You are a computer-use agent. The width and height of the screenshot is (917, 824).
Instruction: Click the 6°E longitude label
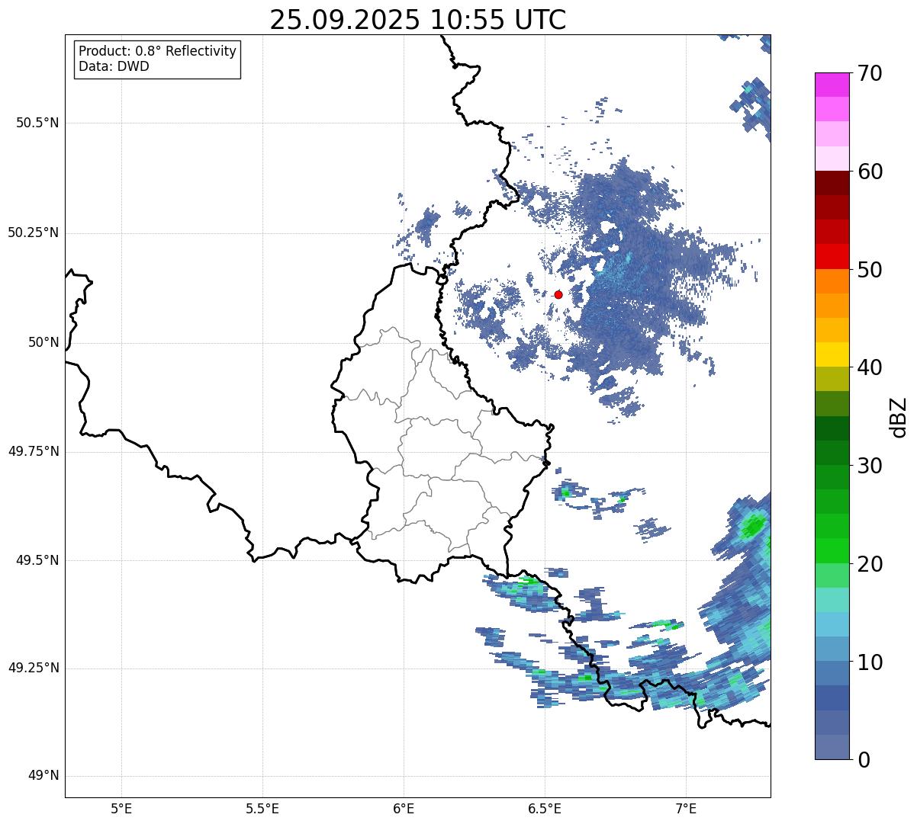pyautogui.click(x=404, y=808)
